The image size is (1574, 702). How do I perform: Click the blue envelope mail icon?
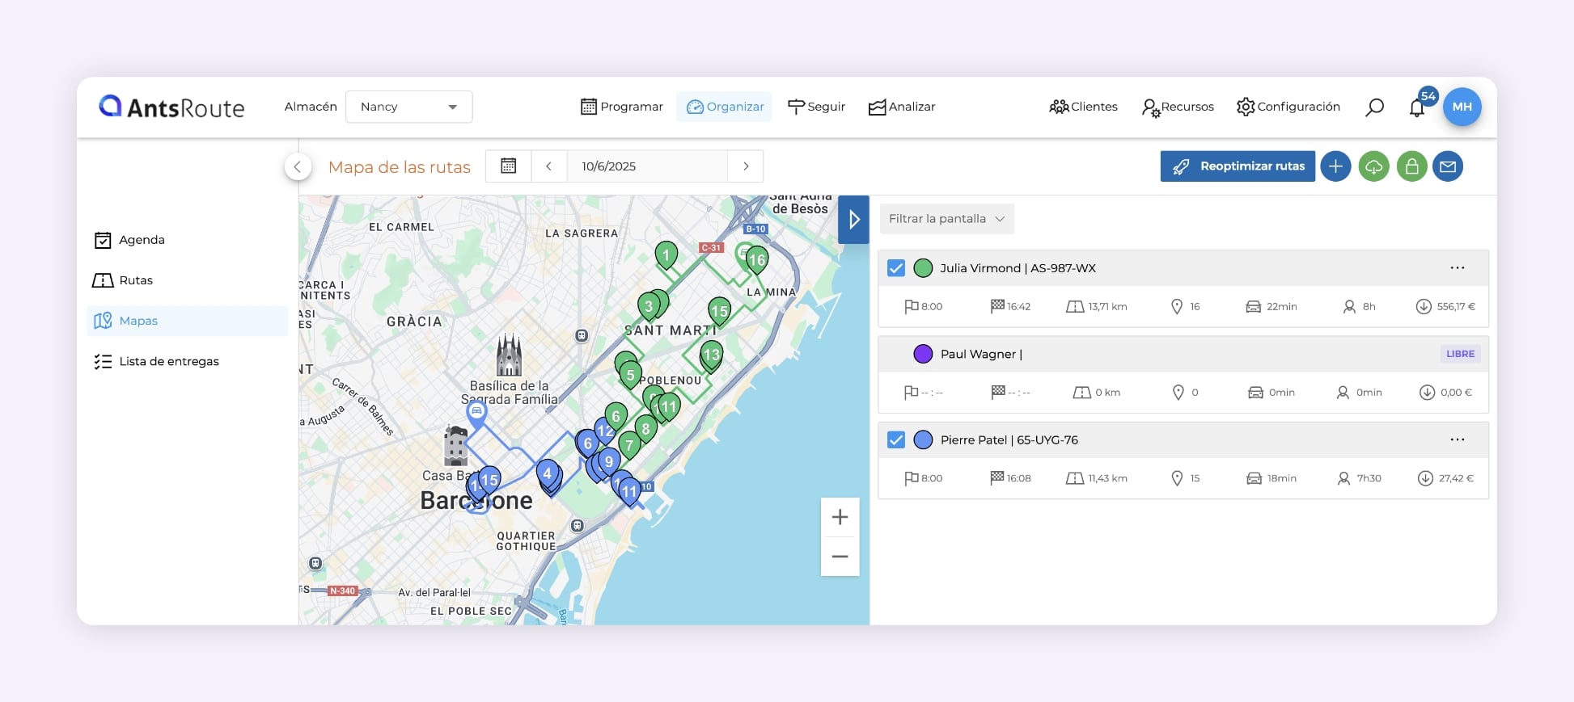[x=1448, y=166]
